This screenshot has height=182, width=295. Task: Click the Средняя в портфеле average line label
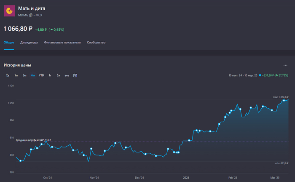34,140
